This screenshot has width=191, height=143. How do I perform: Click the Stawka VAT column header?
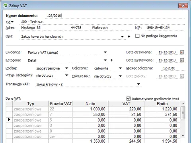coord(60,104)
